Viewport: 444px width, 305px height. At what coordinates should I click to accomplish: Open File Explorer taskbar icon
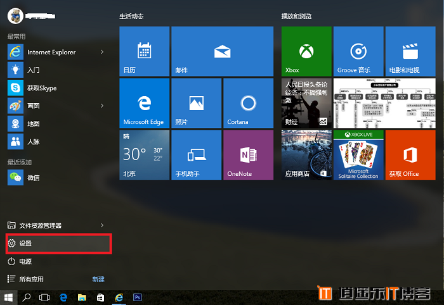point(82,297)
